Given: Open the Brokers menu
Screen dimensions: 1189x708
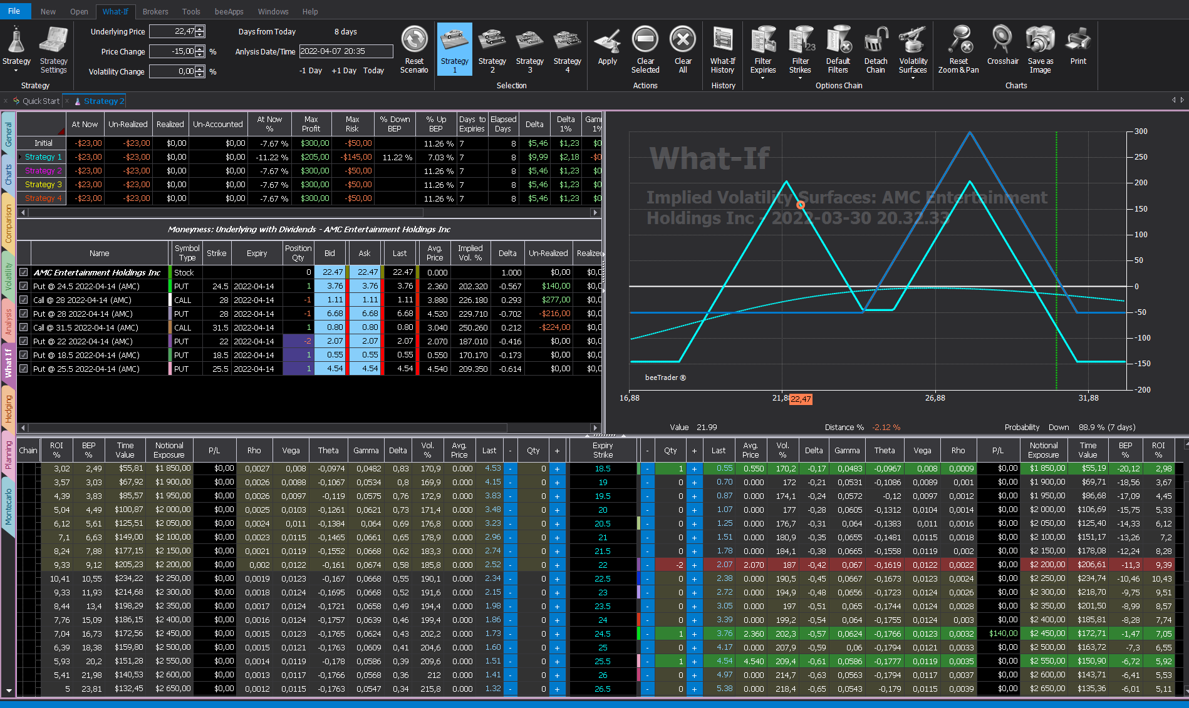Looking at the screenshot, I should 155,11.
